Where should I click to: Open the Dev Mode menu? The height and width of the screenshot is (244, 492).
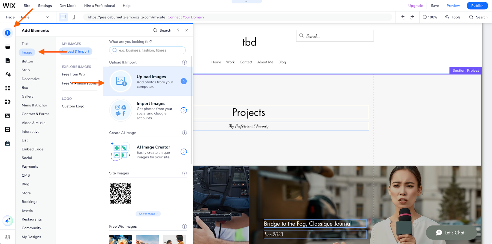[x=68, y=6]
